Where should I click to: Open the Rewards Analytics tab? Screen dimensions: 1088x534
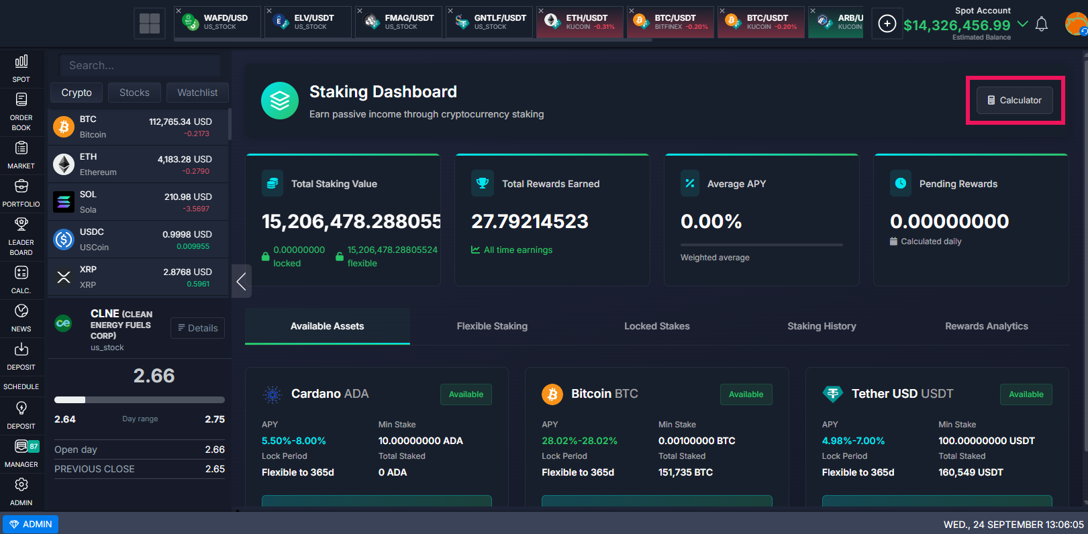coord(986,326)
